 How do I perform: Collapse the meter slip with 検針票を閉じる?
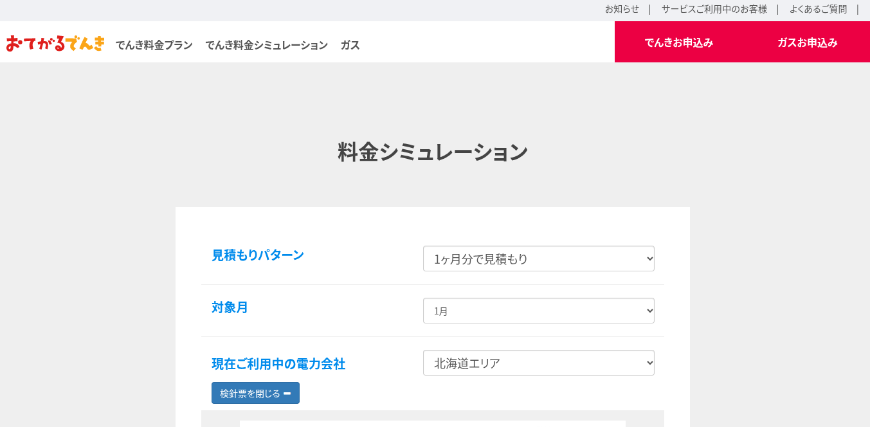click(x=250, y=394)
